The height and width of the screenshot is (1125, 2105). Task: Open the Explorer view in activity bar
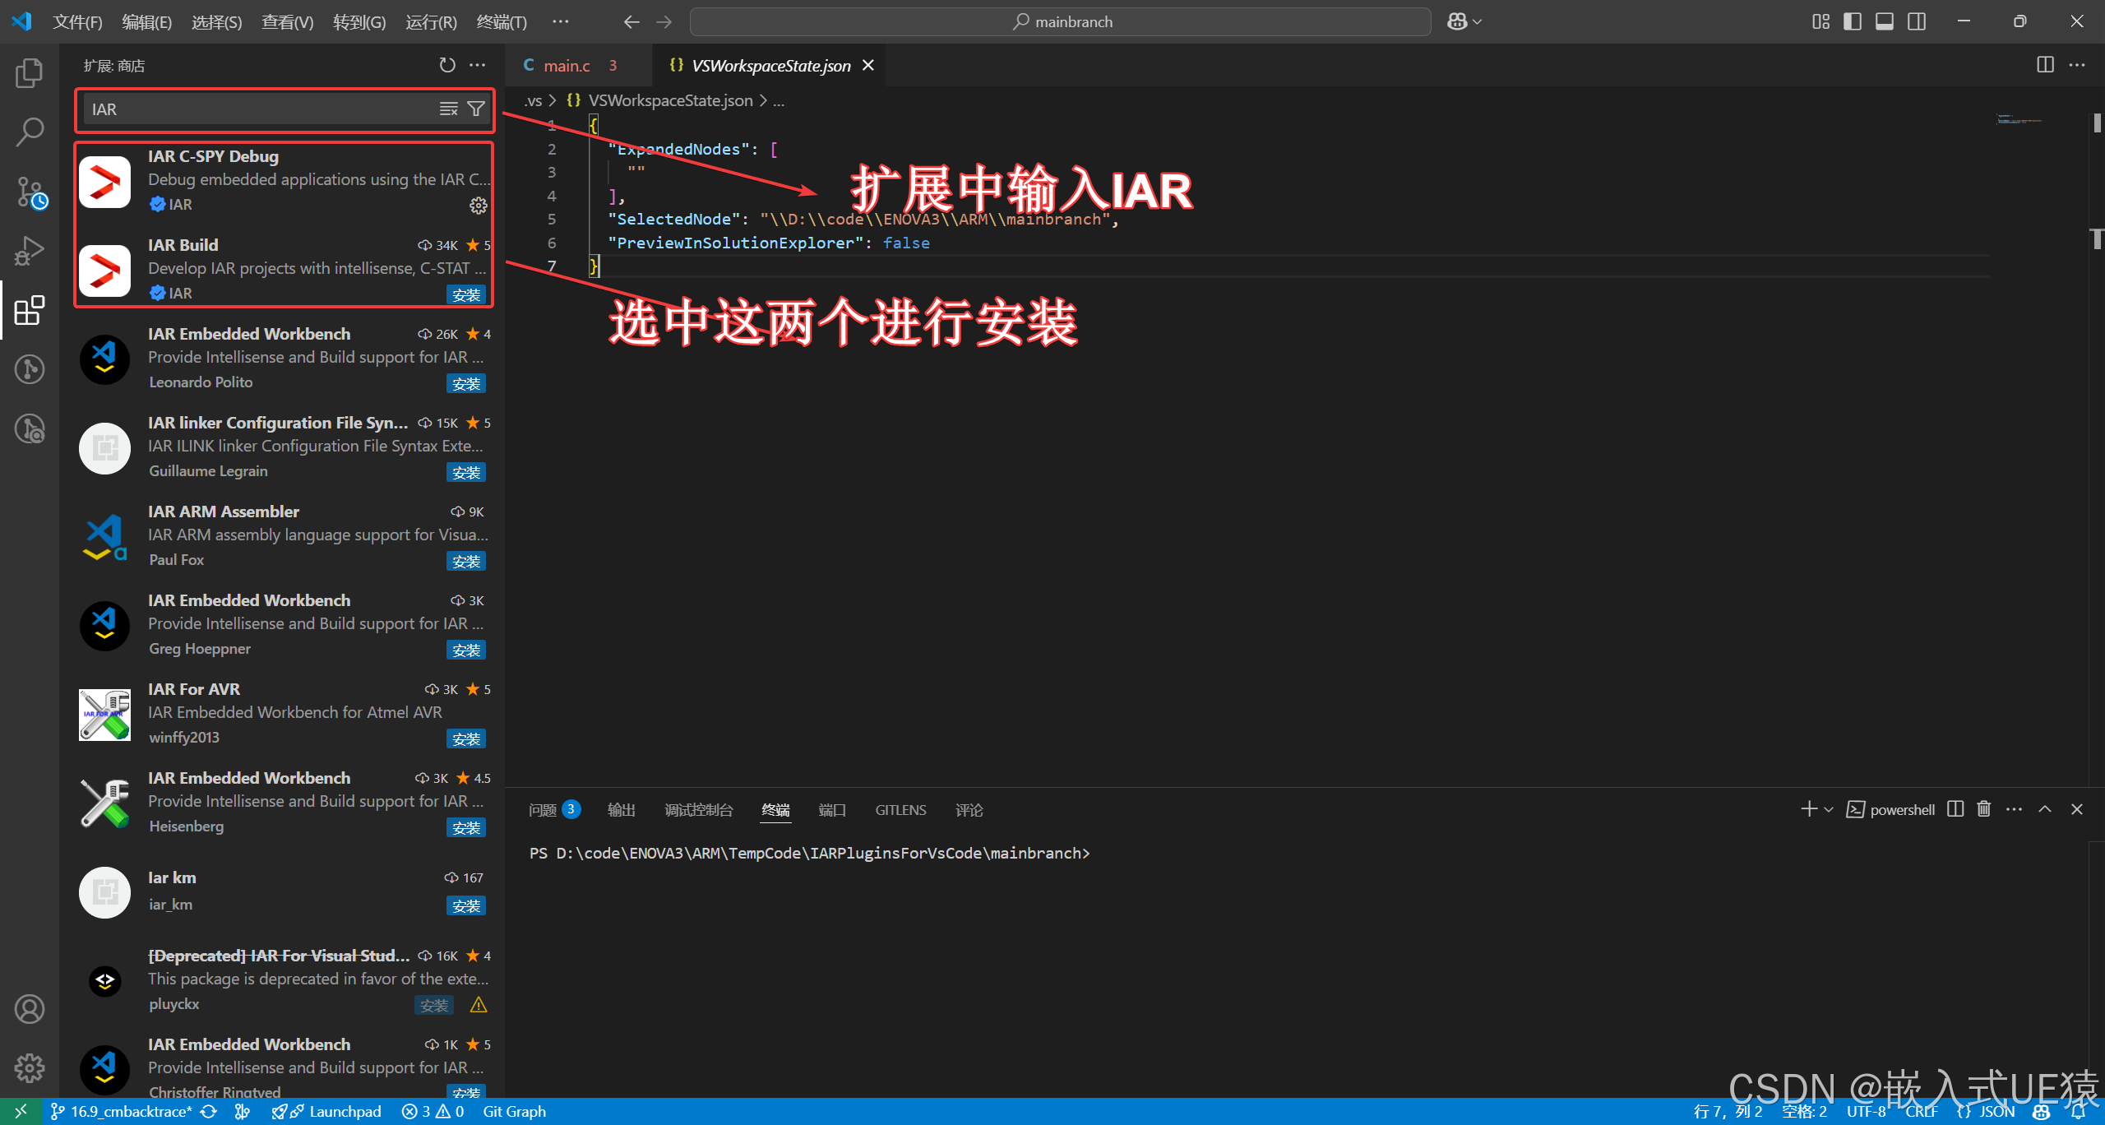[30, 73]
